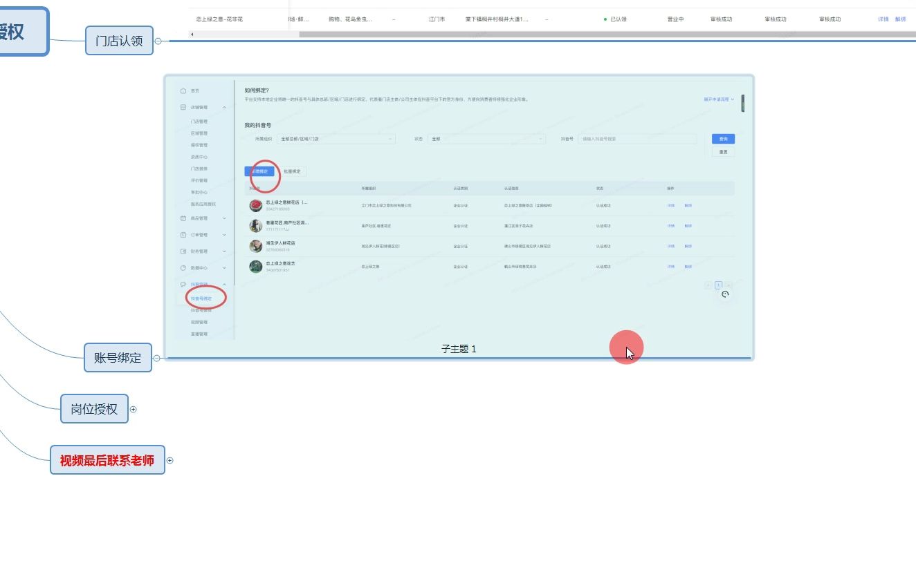Click the 批量绑定 button

[292, 171]
